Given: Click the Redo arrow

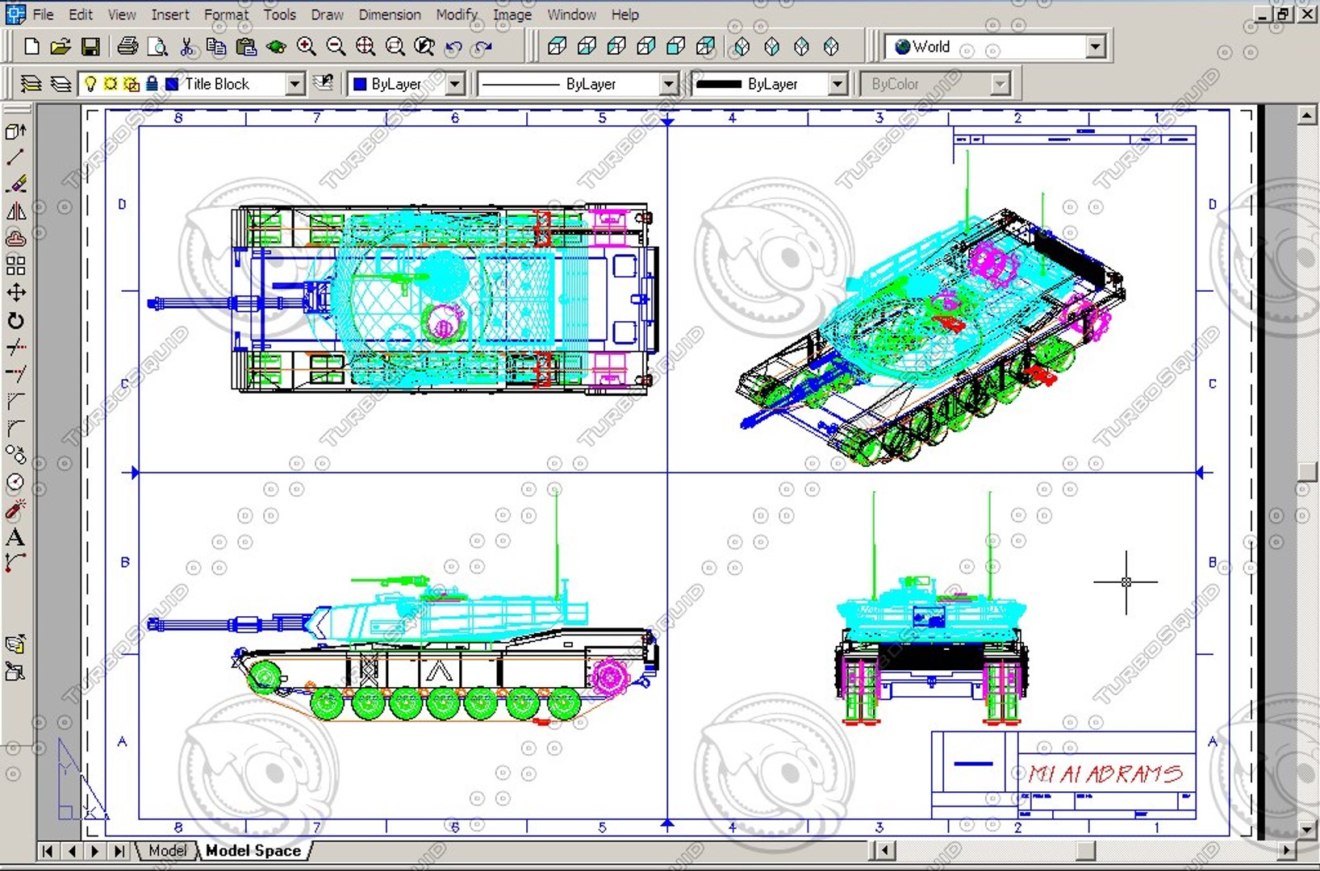Looking at the screenshot, I should (x=483, y=47).
